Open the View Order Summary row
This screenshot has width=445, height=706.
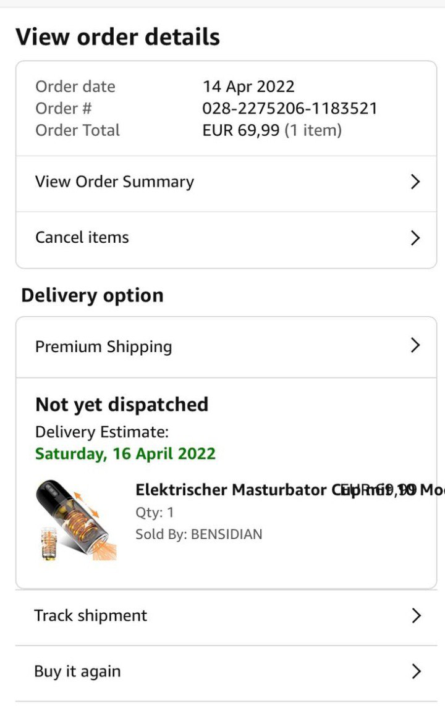coord(114,182)
